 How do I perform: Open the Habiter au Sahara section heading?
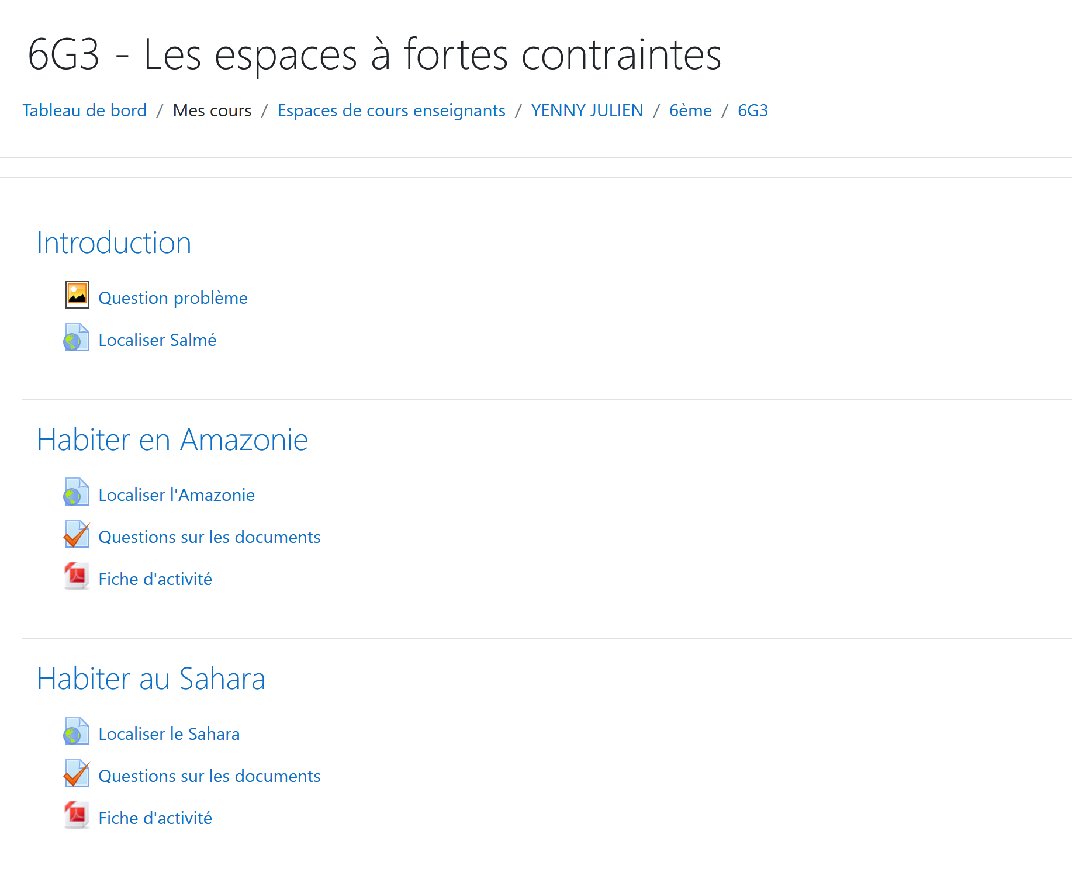click(151, 679)
